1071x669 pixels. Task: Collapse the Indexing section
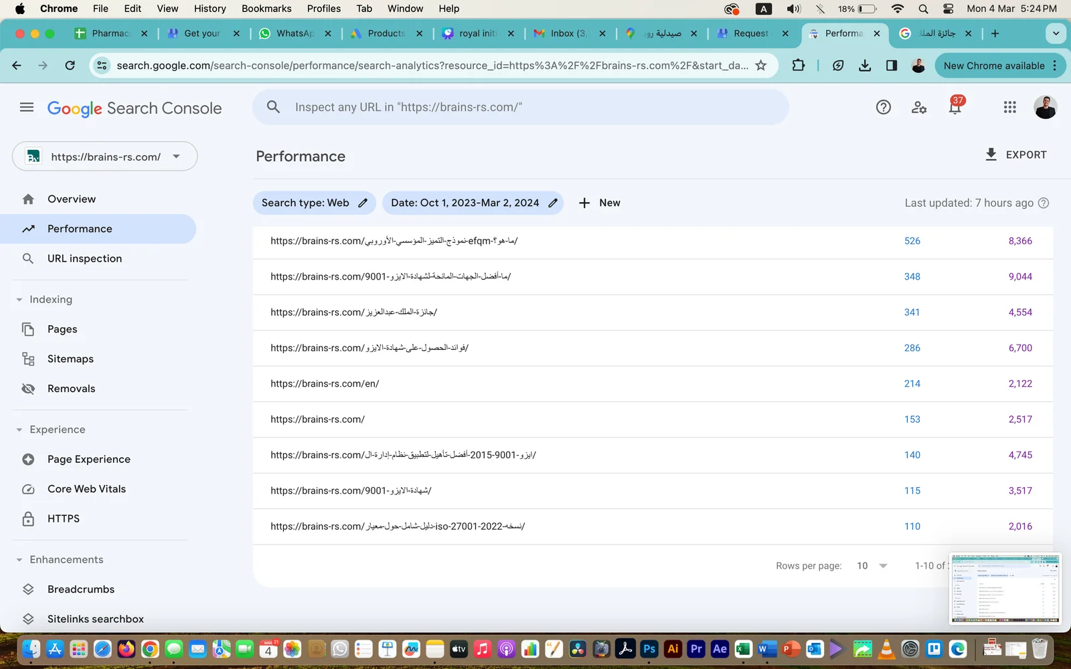click(x=19, y=300)
